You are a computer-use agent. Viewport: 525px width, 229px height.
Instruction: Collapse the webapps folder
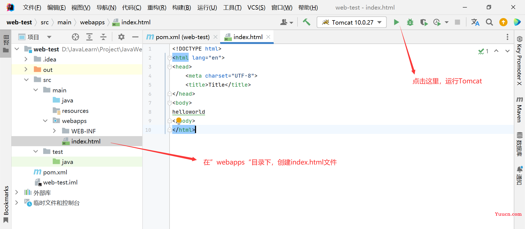(x=45, y=121)
